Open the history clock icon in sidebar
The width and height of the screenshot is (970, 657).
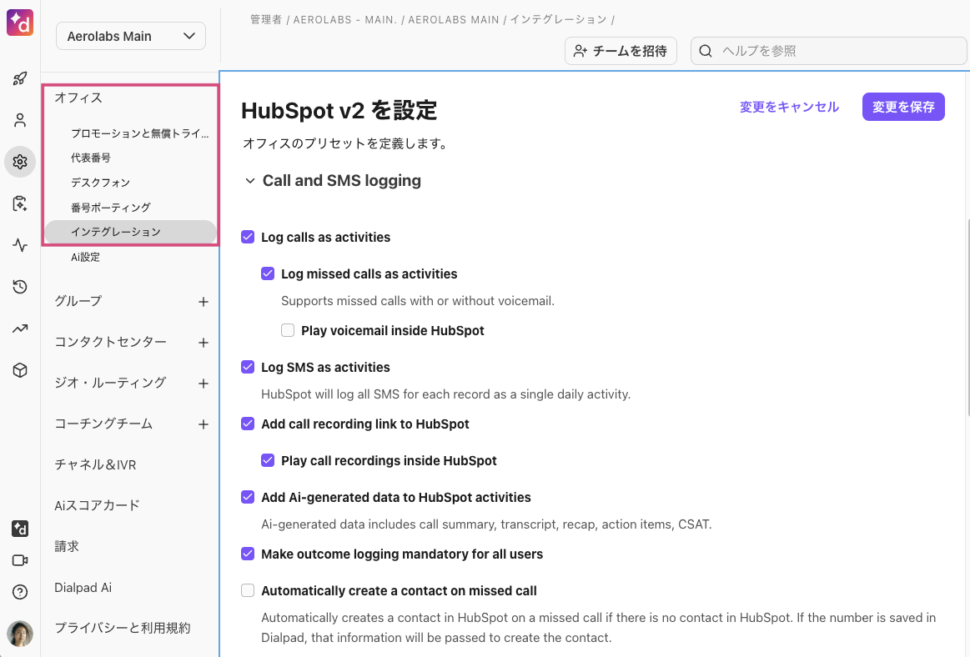(x=20, y=287)
